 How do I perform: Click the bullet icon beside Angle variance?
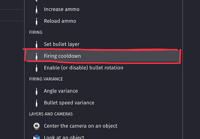tap(37, 91)
